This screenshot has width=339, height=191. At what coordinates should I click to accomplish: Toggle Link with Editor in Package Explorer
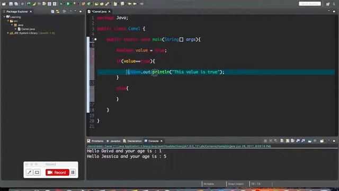pyautogui.click(x=58, y=11)
